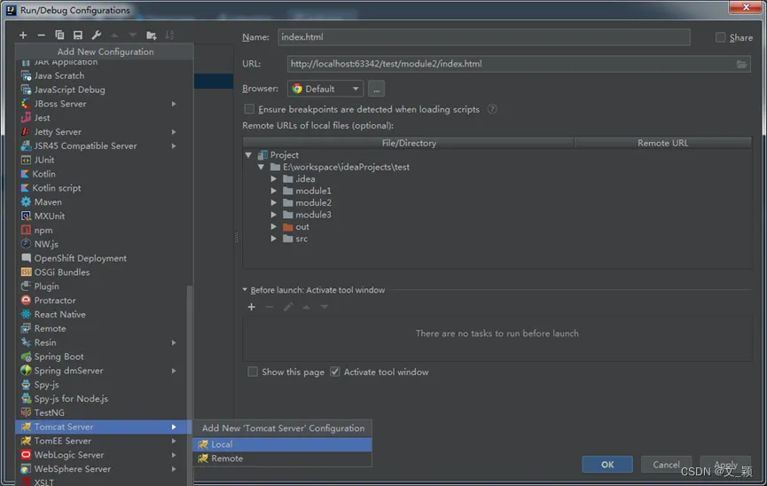Screen dimensions: 767x486
Task: Collapse the Before launch section
Action: (246, 290)
